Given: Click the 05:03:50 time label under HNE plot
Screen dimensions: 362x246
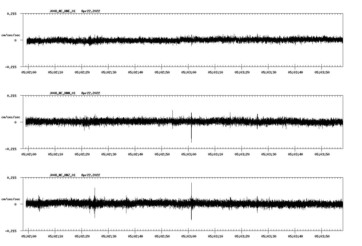Looking at the screenshot, I should pyautogui.click(x=322, y=72).
